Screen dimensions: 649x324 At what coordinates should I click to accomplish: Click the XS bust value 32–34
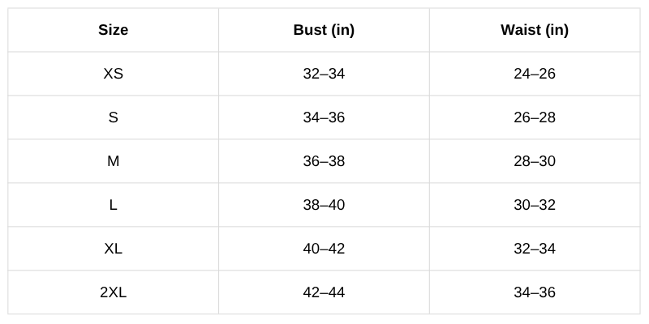[x=324, y=74]
